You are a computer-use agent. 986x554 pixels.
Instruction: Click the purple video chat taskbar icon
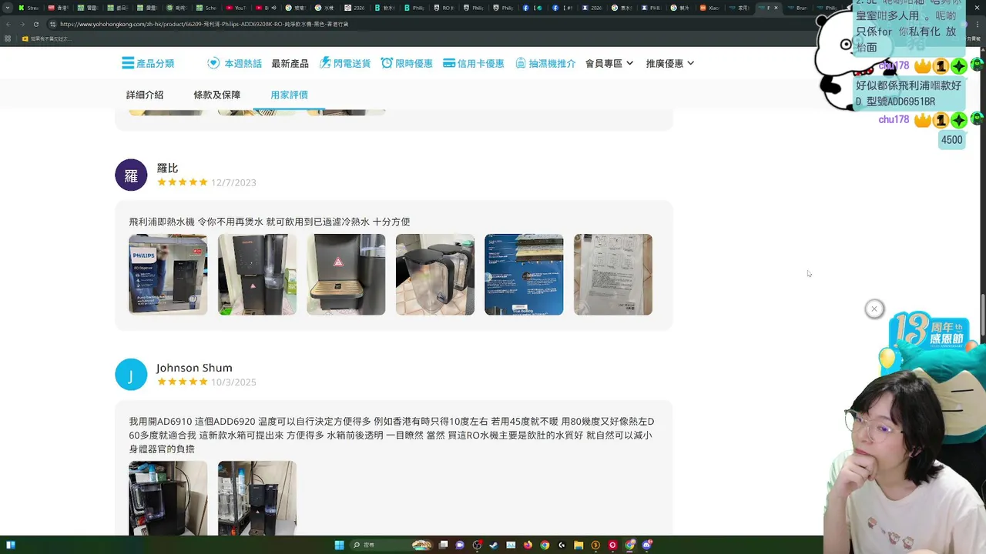460,546
